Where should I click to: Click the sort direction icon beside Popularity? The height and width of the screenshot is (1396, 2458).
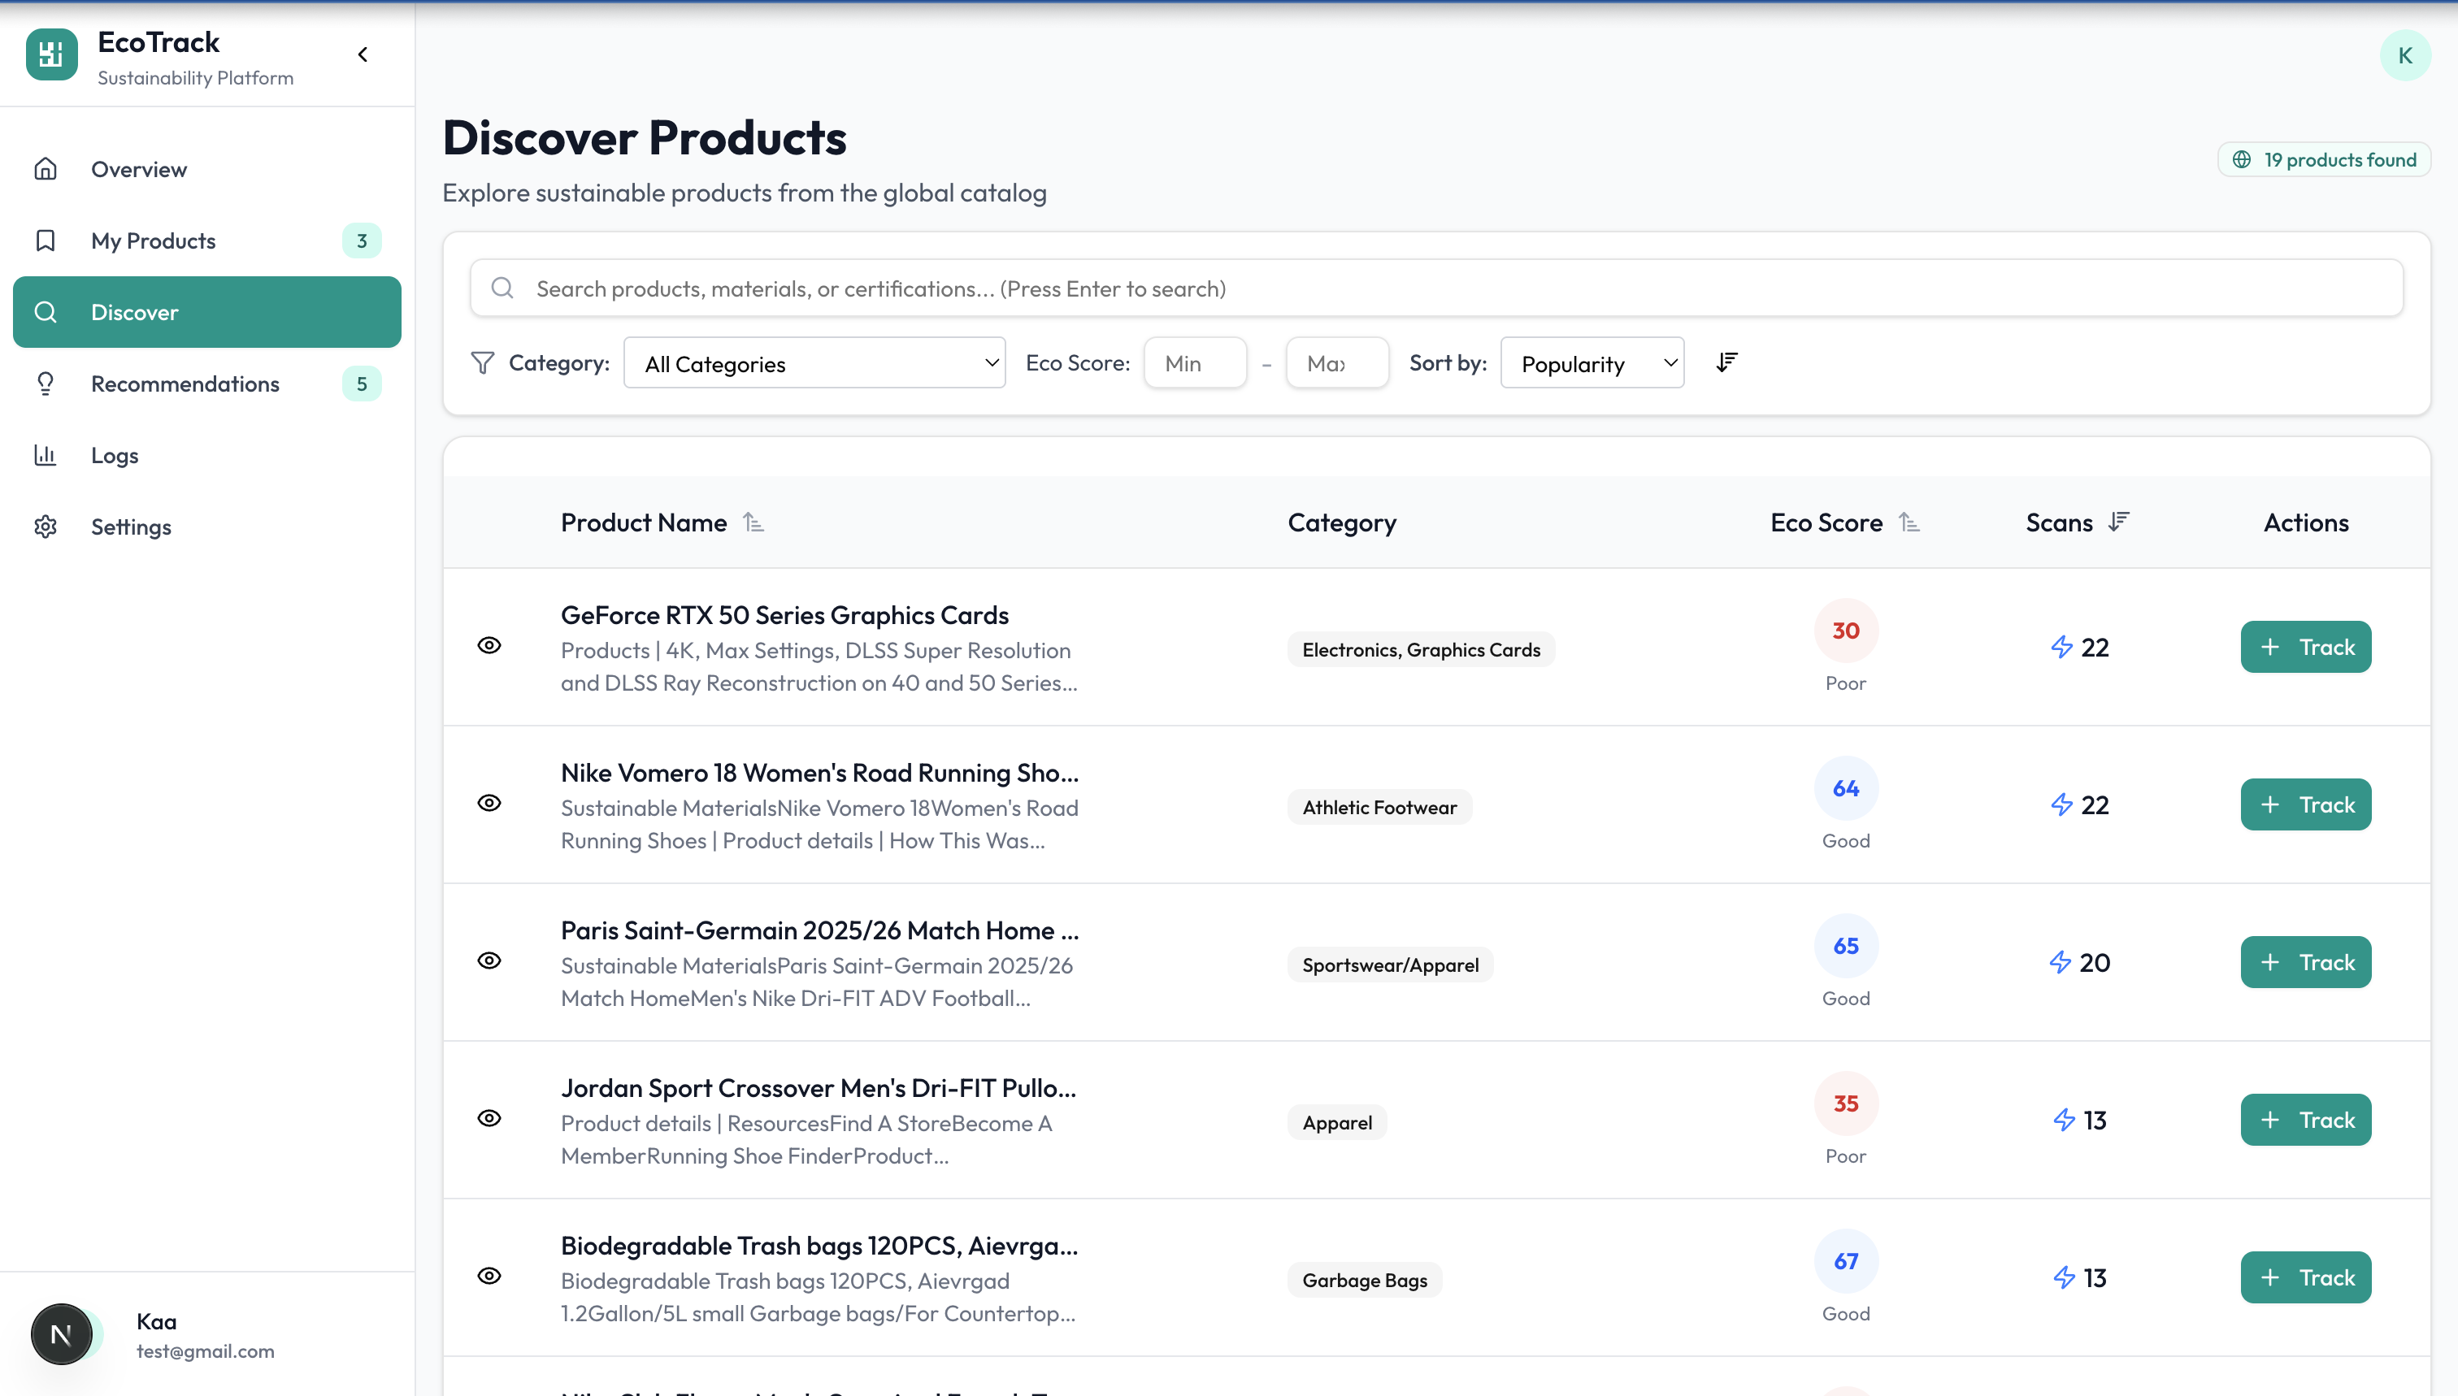click(1726, 362)
